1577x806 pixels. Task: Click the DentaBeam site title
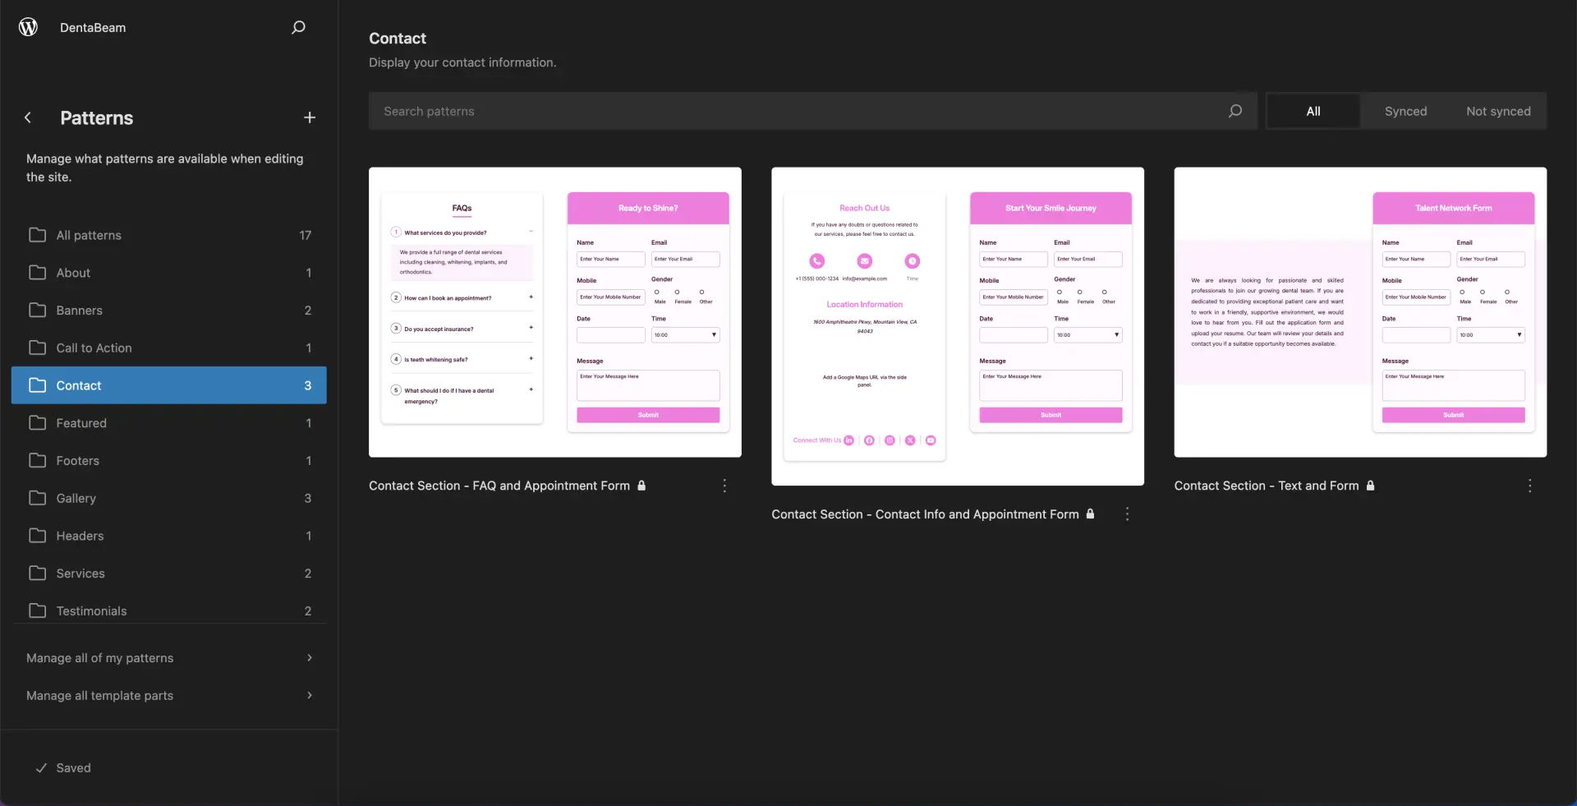coord(93,27)
